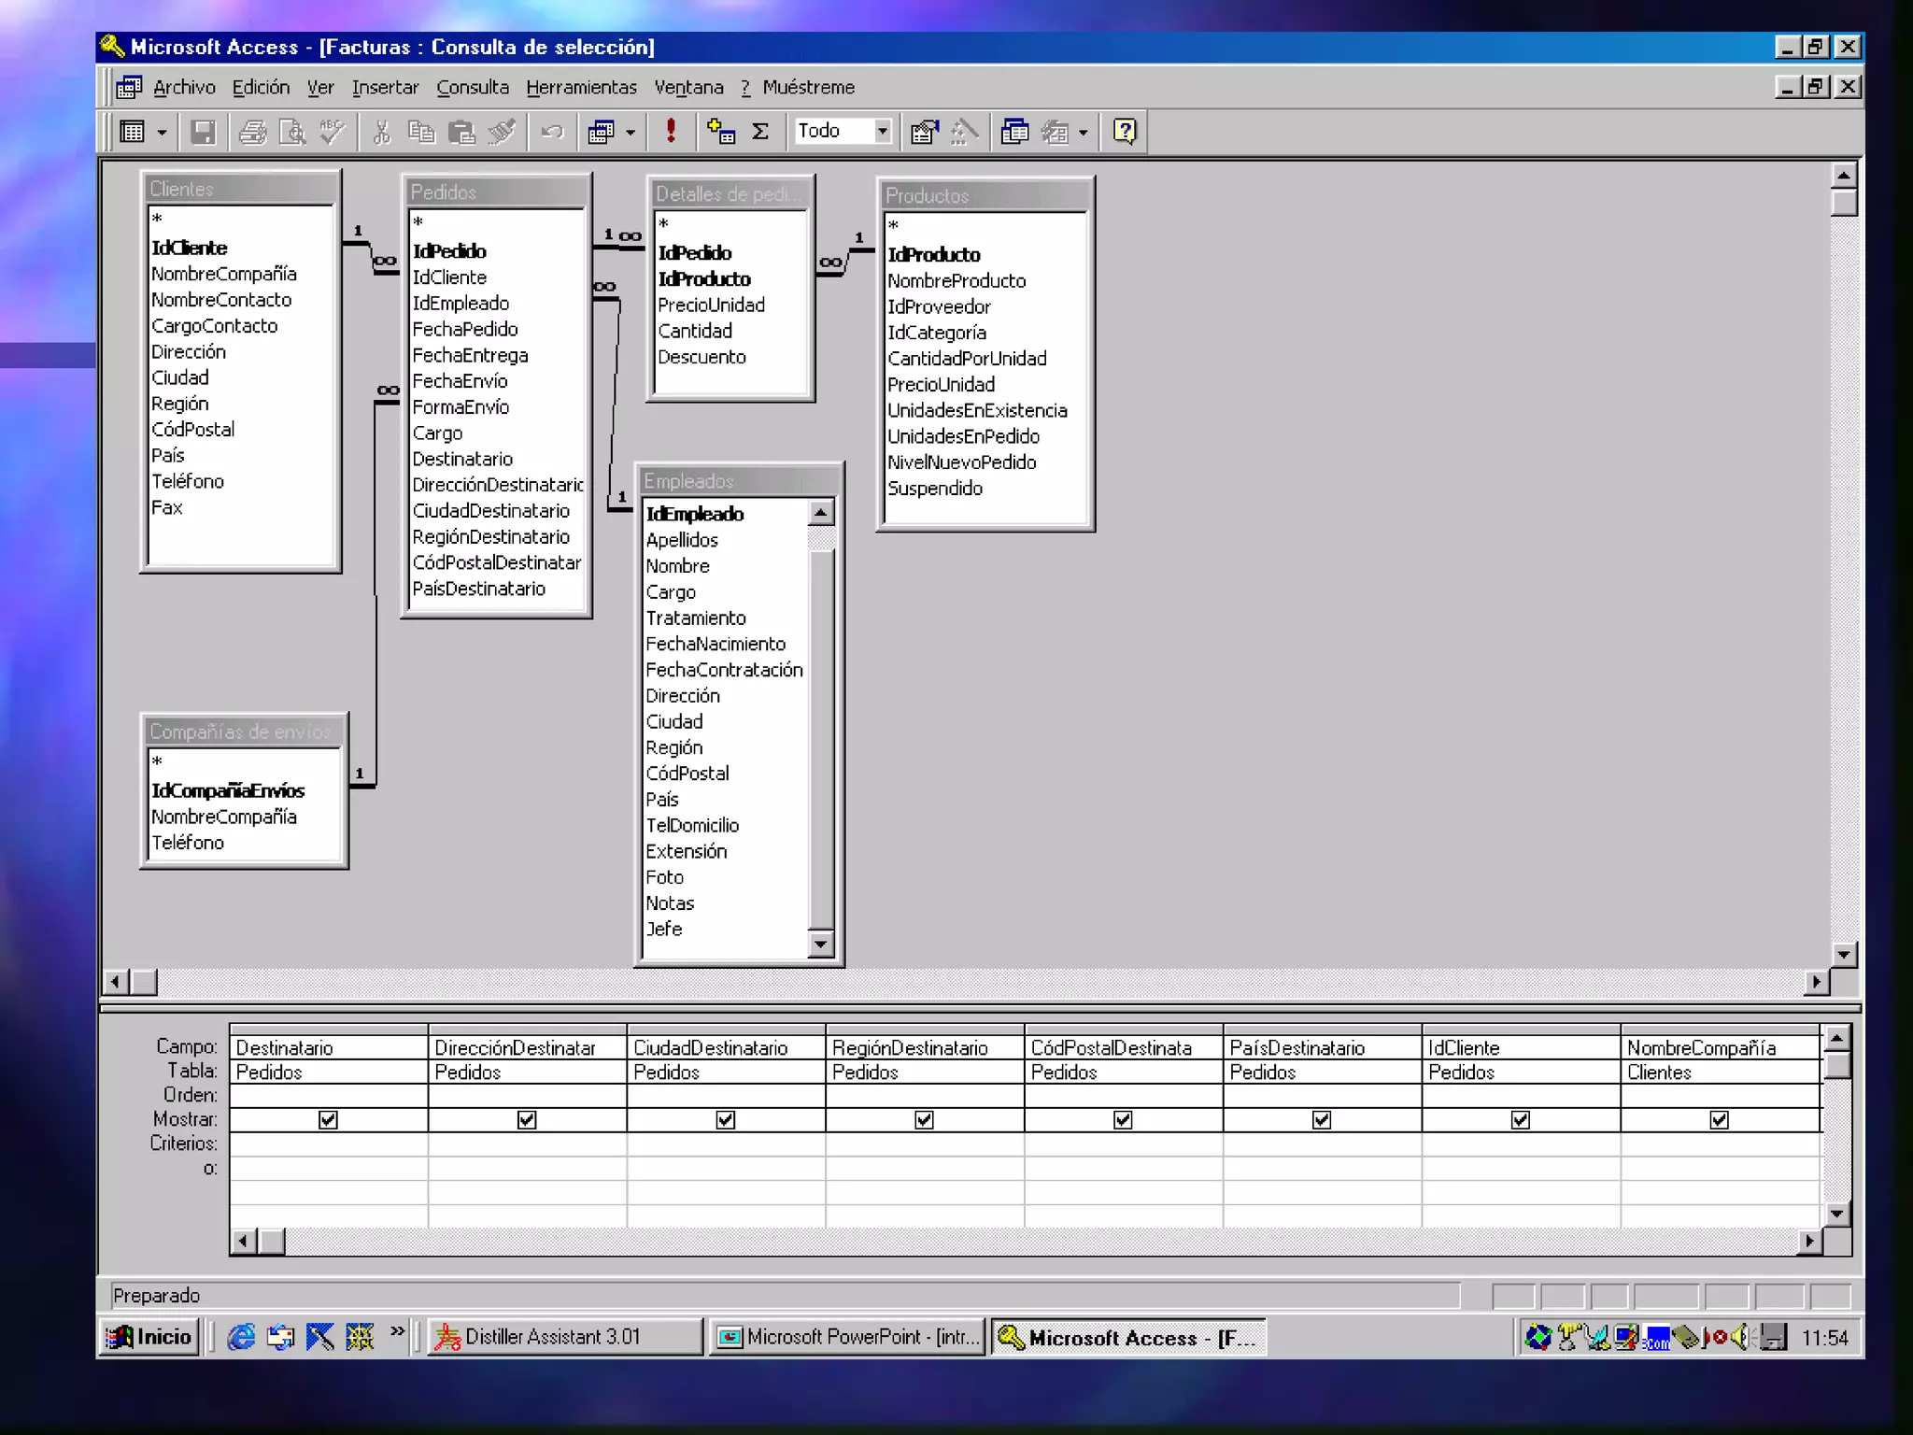Click the Database Window toolbar icon
The image size is (1913, 1435).
[x=1014, y=132]
